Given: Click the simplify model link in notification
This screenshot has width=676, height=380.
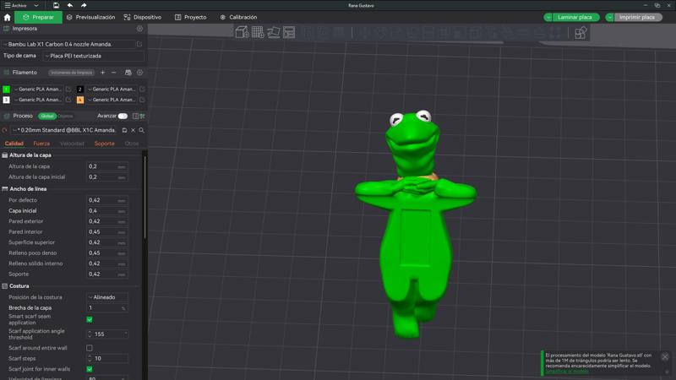Looking at the screenshot, I should 567,372.
